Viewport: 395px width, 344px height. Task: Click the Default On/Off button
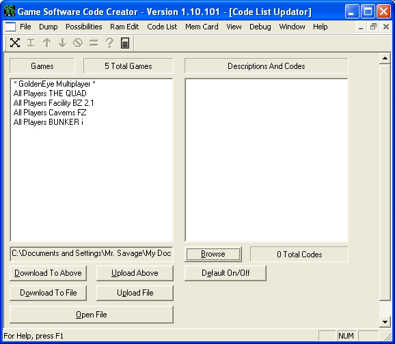tap(226, 273)
